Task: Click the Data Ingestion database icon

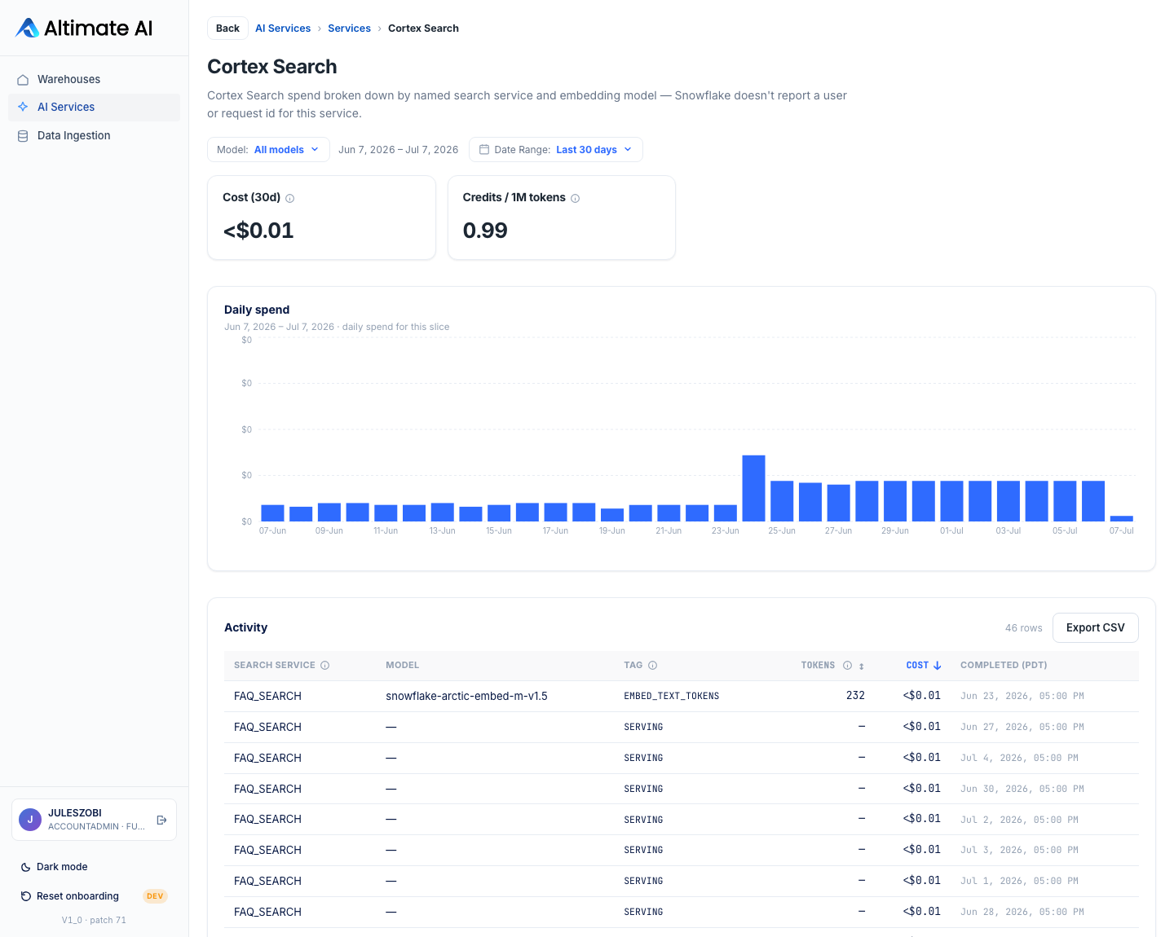Action: point(23,136)
